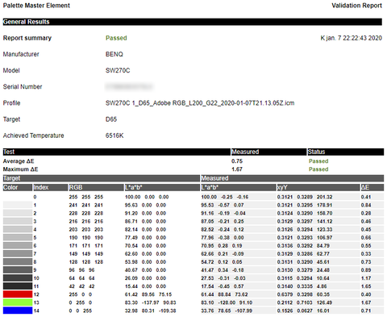Select the manufacturer value 'BENQ'
The image size is (387, 317).
(114, 54)
